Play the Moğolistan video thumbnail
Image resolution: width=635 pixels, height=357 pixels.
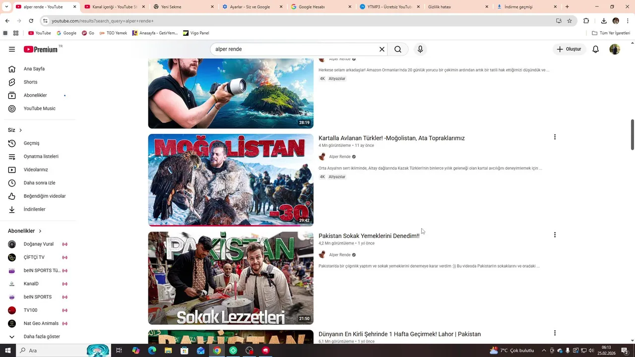[x=231, y=180]
